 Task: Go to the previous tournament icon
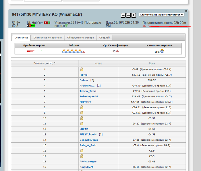click(x=123, y=15)
